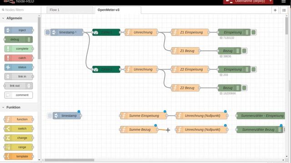Select the switch node in palette
The image size is (291, 163).
click(x=19, y=129)
